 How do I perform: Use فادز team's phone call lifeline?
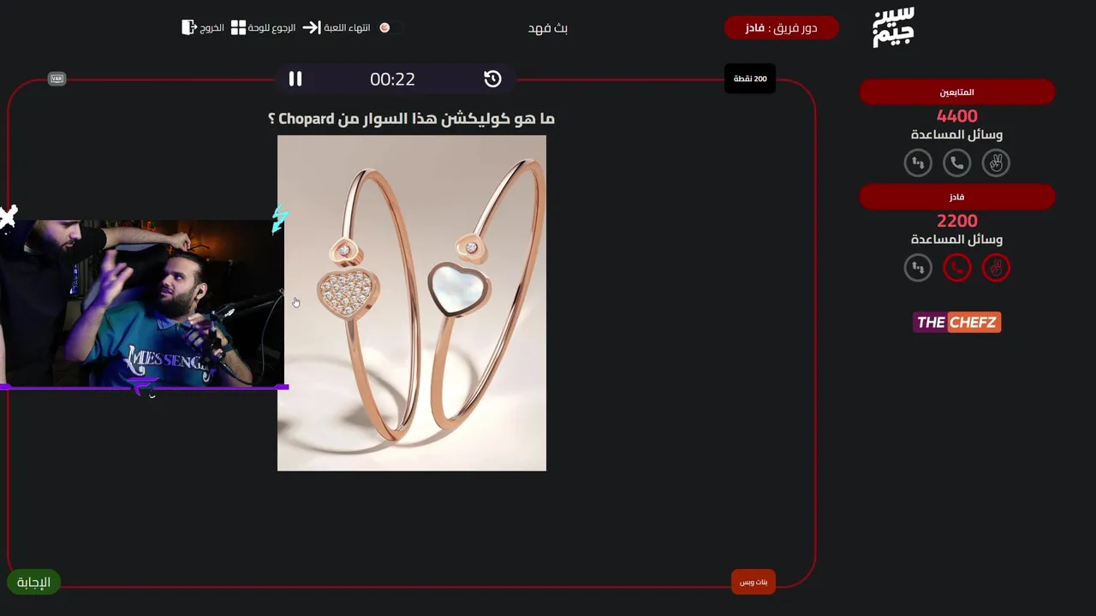(957, 268)
